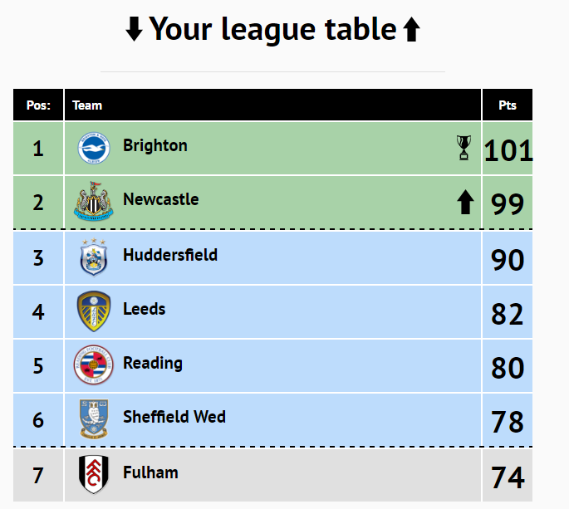
Task: Select the Pos: column header
Action: pyautogui.click(x=38, y=105)
